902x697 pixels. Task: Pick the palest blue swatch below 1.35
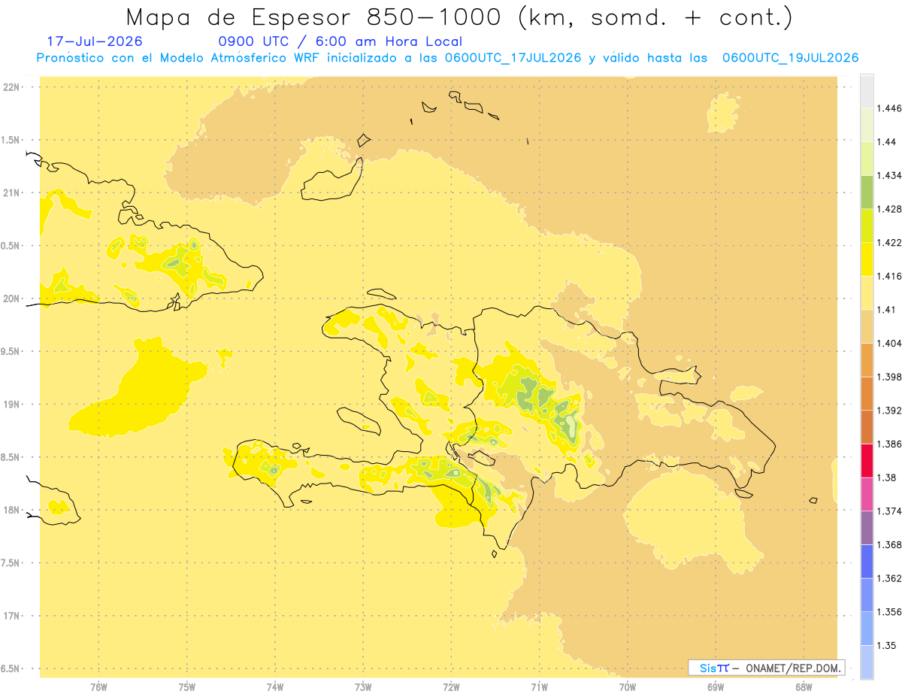867,662
